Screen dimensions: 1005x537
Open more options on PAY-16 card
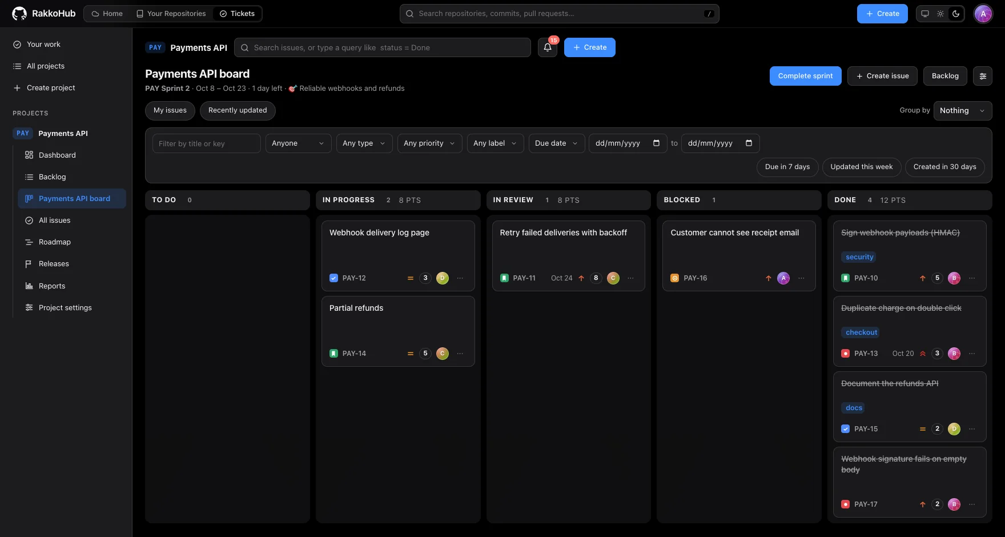(801, 278)
